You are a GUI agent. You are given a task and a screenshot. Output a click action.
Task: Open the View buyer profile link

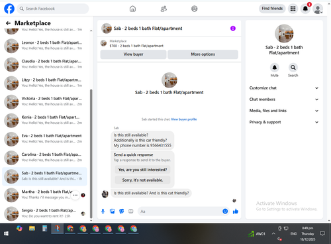click(x=184, y=119)
